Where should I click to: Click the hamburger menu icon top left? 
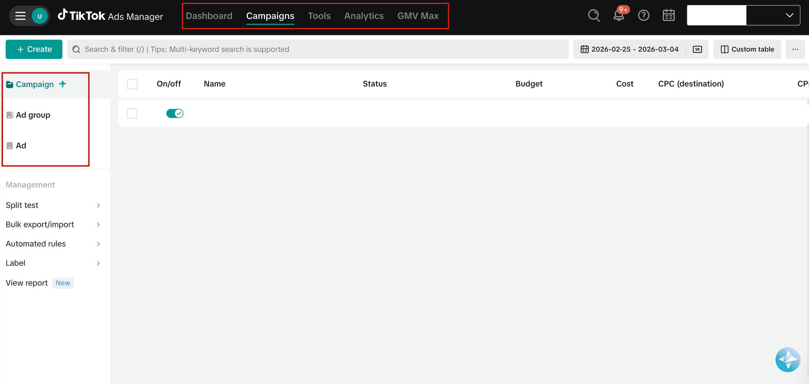point(20,15)
